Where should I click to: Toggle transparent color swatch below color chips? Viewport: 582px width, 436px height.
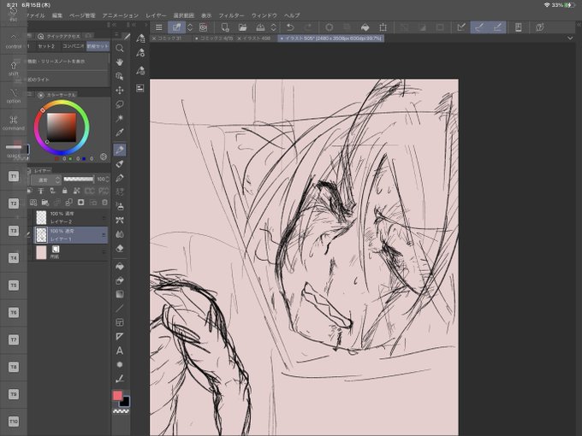click(121, 411)
